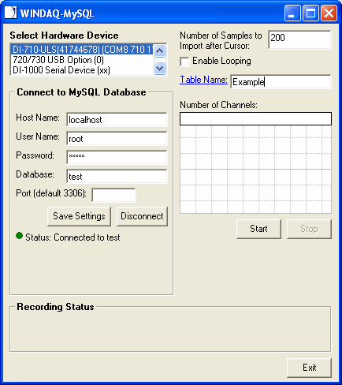Viewport: 342px width, 385px height.
Task: Select 720/730 USB Option (0) device
Action: (x=82, y=60)
